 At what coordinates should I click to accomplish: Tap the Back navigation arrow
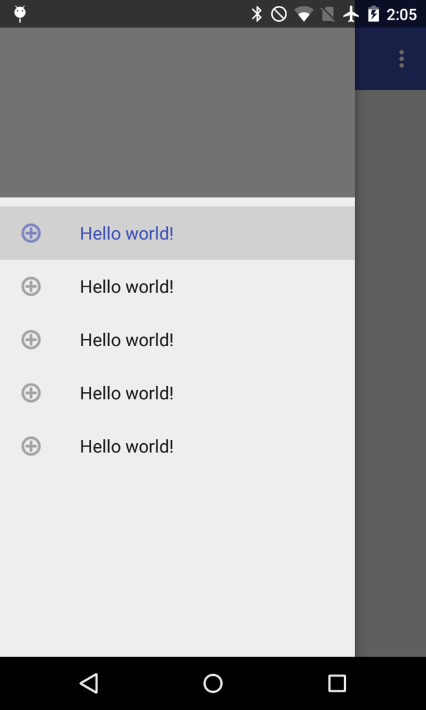coord(88,683)
